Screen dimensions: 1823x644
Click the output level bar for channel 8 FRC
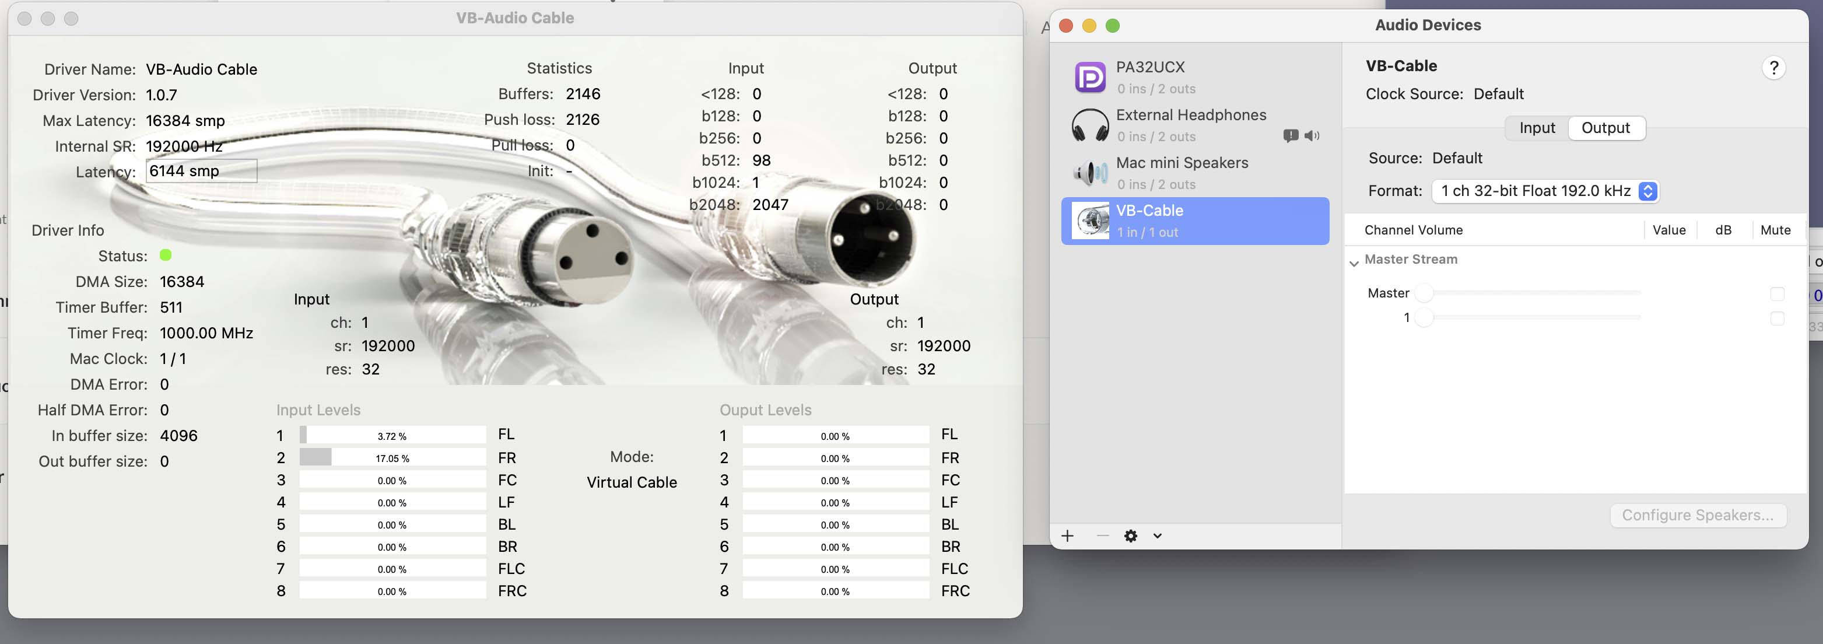[x=835, y=591]
